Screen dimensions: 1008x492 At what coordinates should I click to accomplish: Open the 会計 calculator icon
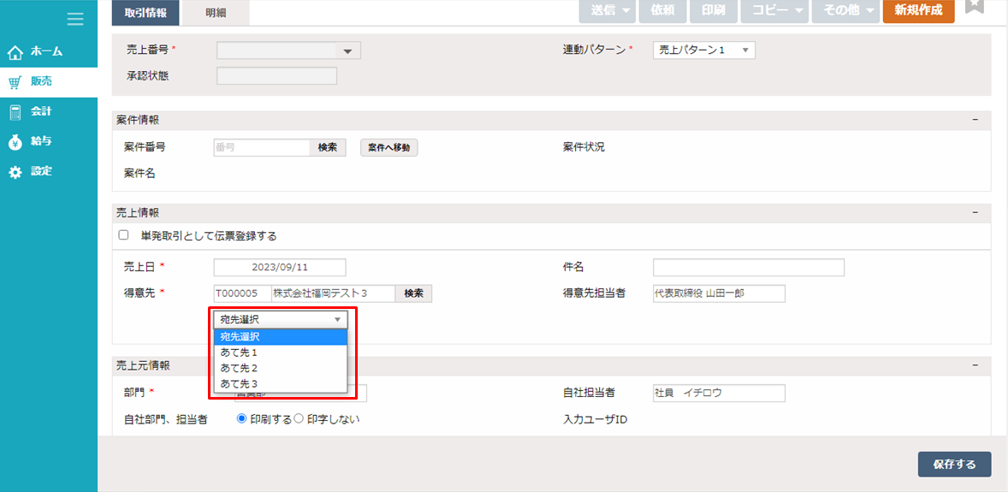(15, 112)
